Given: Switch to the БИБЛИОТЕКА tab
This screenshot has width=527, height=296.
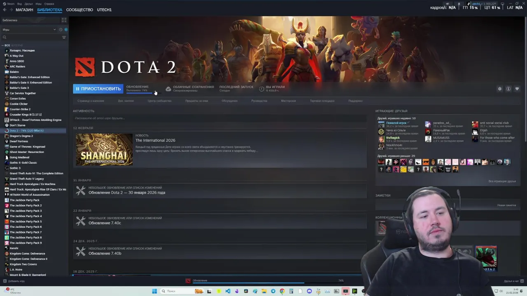Looking at the screenshot, I should pyautogui.click(x=49, y=9).
